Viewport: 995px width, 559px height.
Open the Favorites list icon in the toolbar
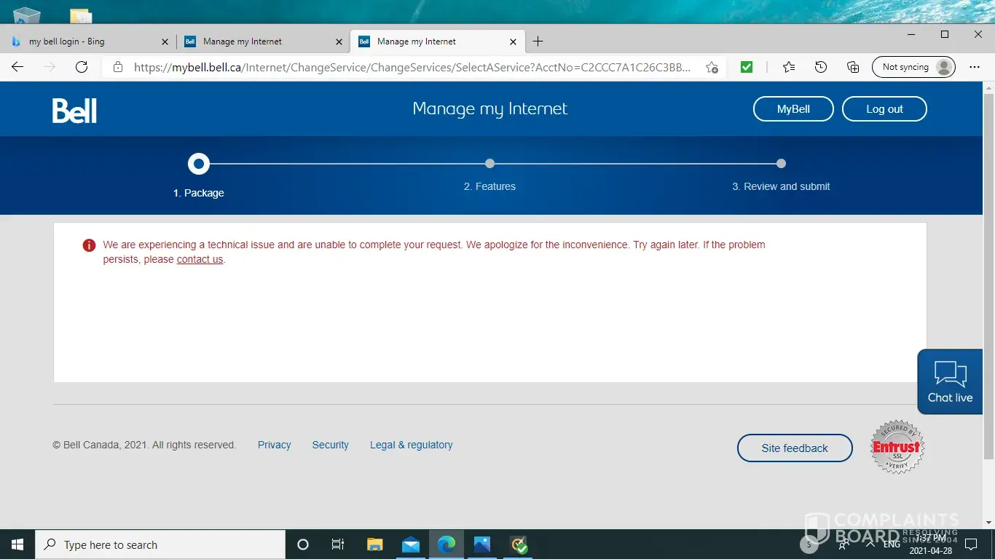789,67
